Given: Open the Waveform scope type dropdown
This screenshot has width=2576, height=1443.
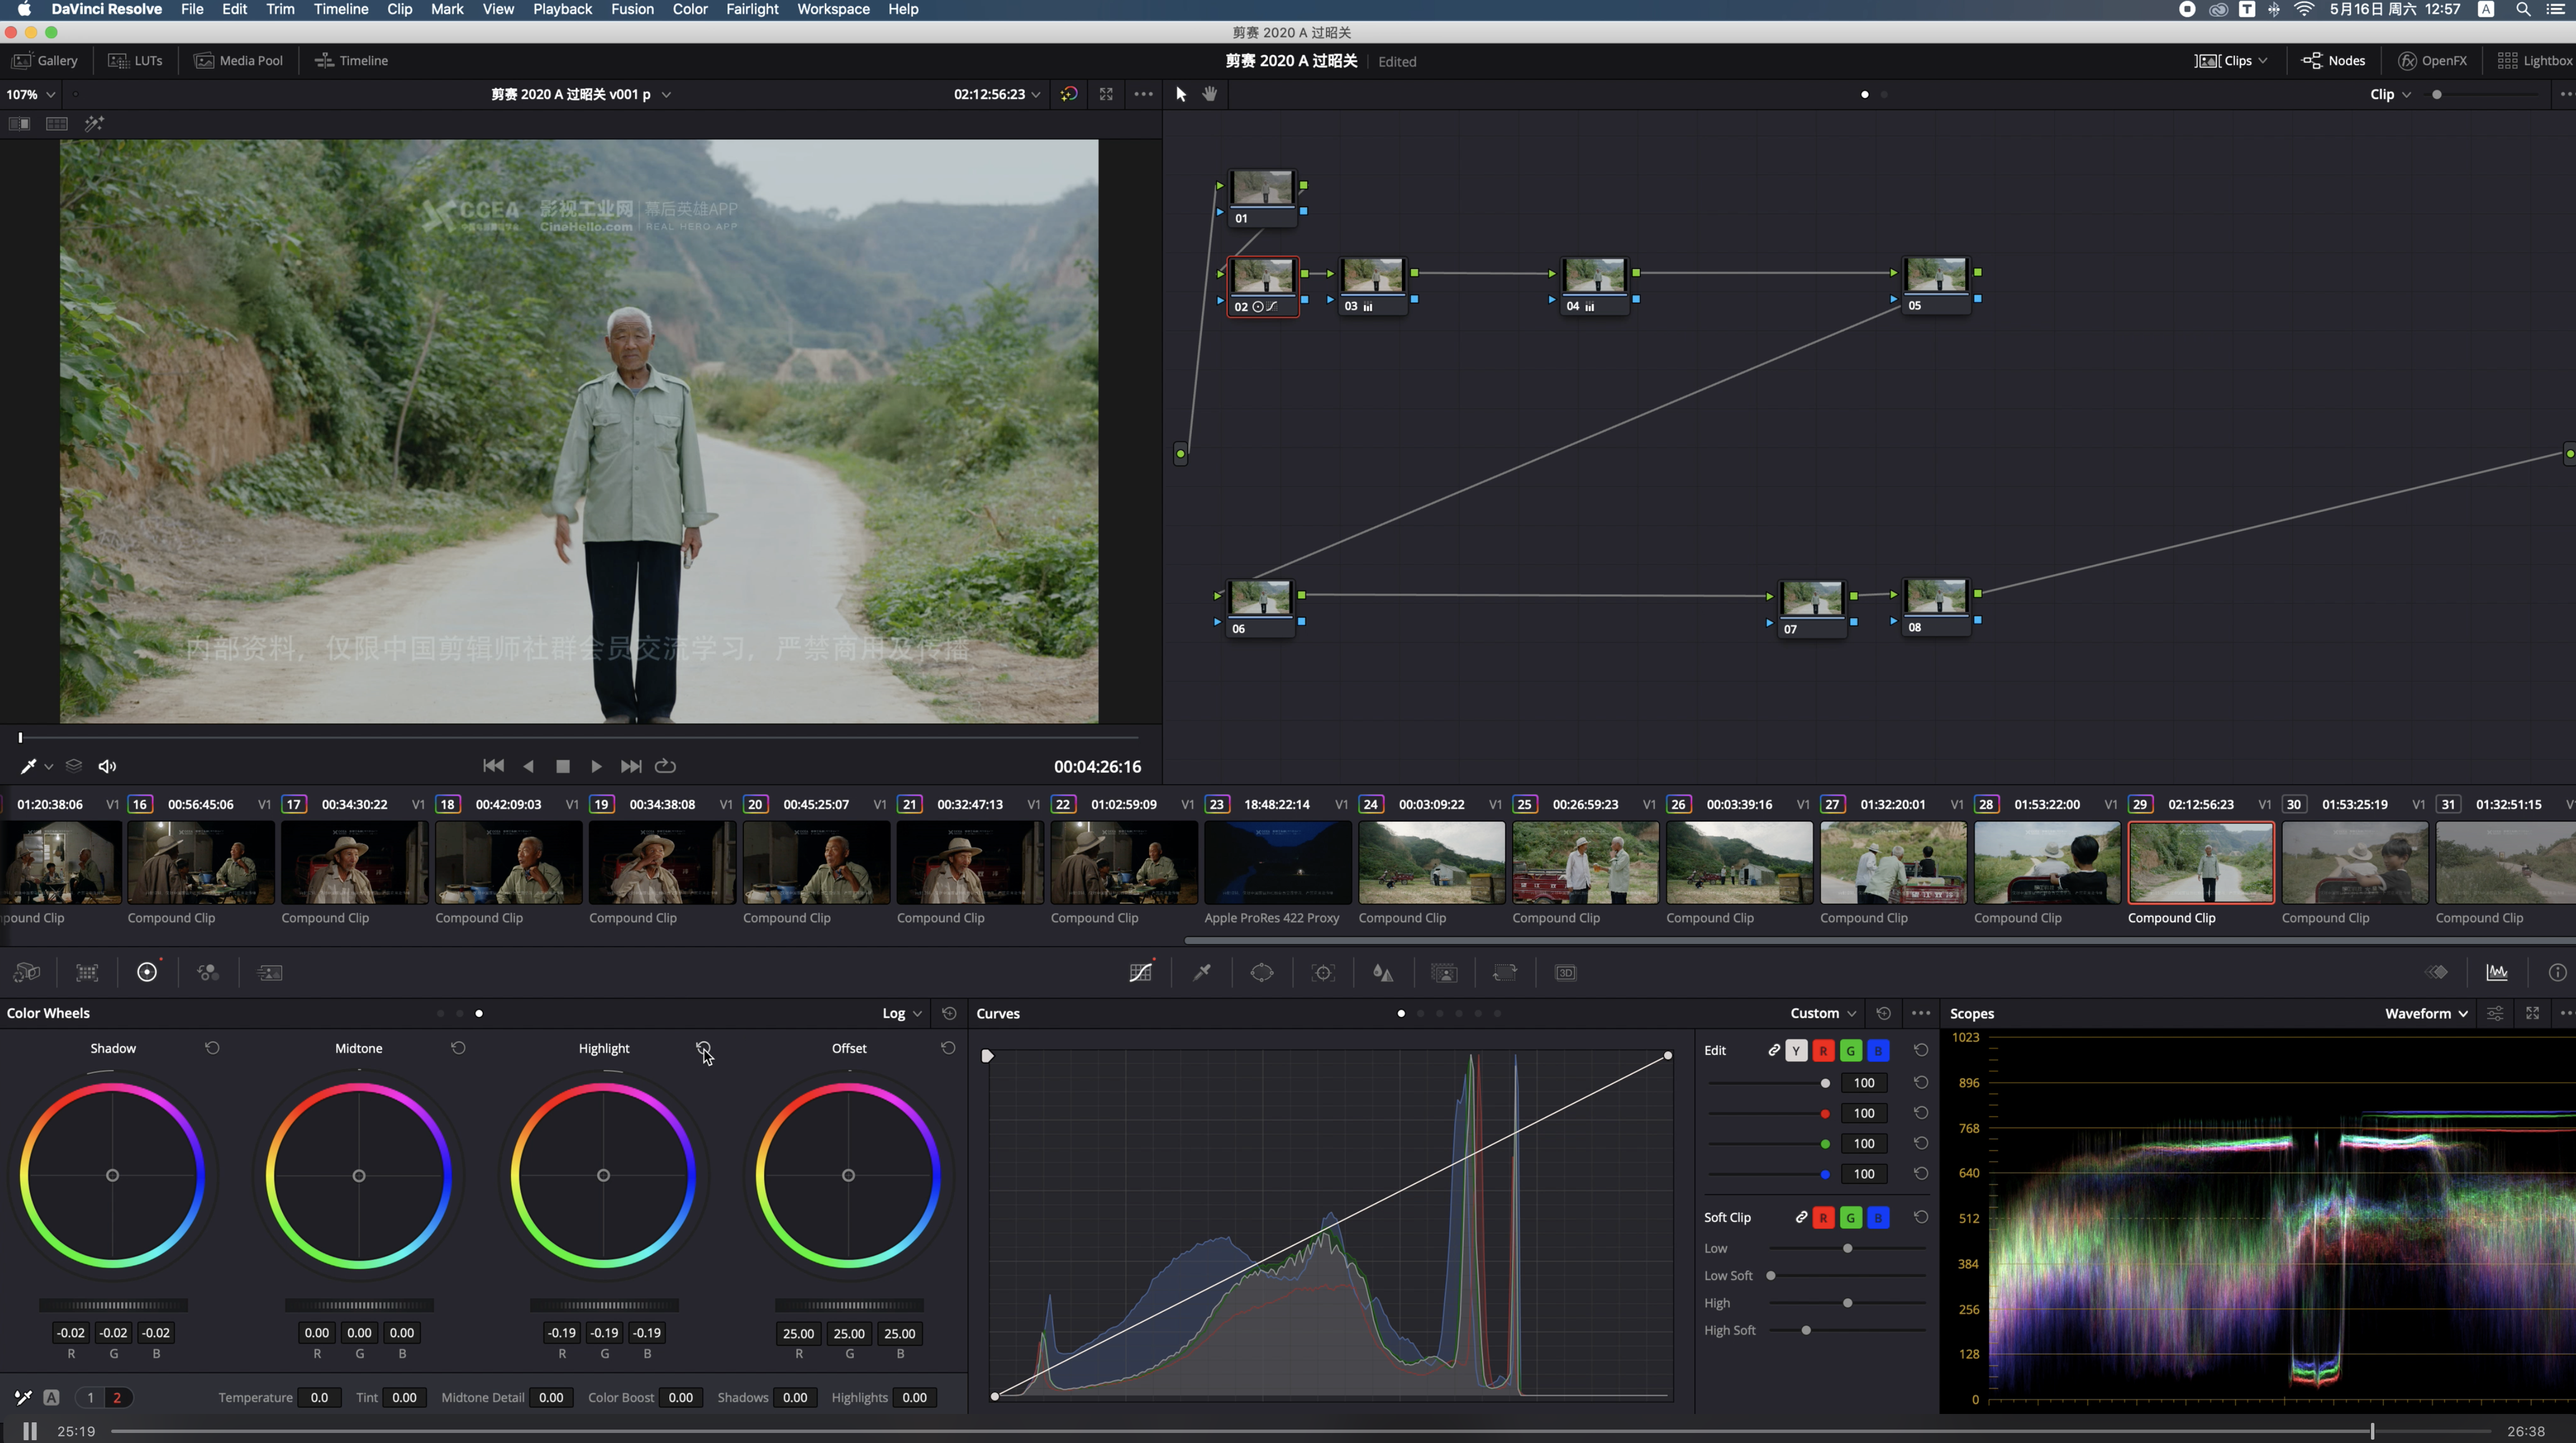Looking at the screenshot, I should click(x=2426, y=1013).
